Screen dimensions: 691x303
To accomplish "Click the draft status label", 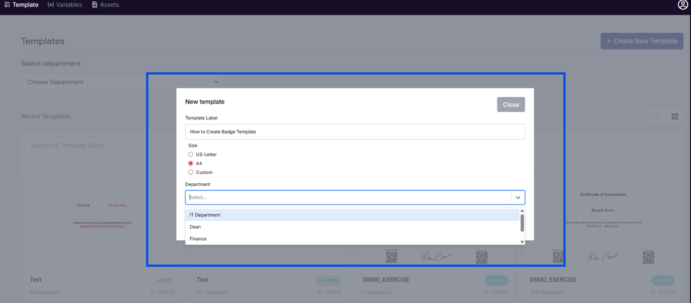I will pyautogui.click(x=165, y=281).
